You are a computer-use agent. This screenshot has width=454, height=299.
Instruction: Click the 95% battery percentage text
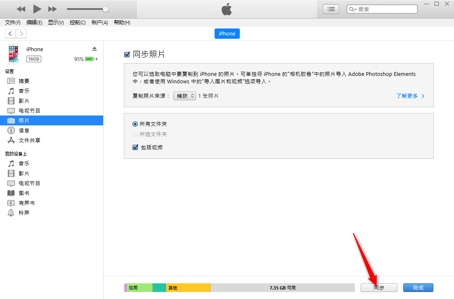click(79, 59)
